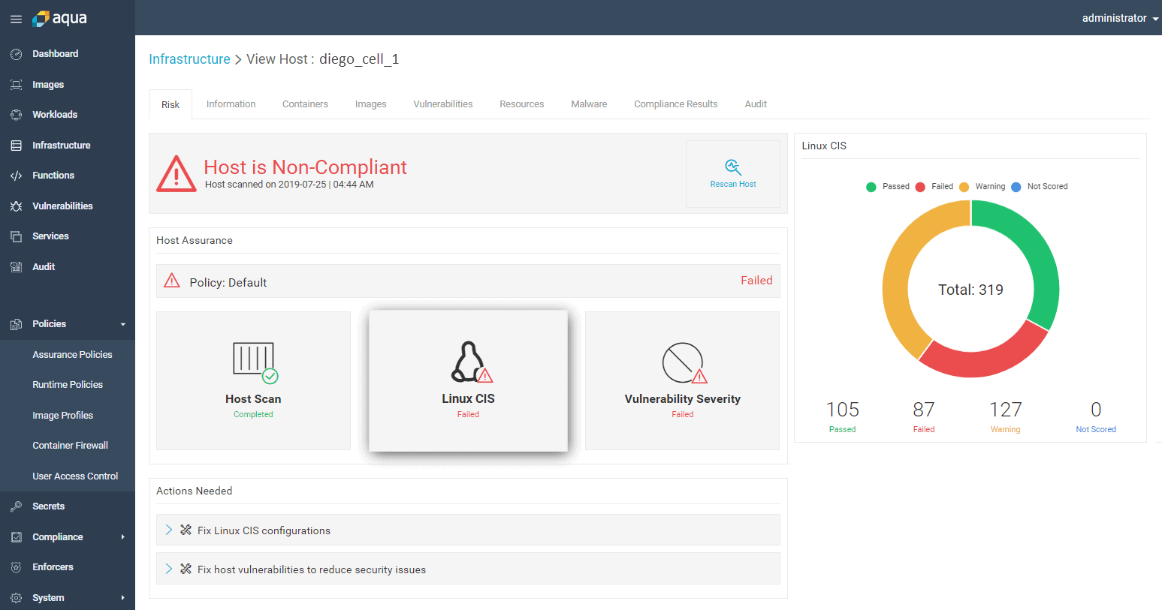Open the Malware tab
The height and width of the screenshot is (610, 1162).
coord(589,104)
